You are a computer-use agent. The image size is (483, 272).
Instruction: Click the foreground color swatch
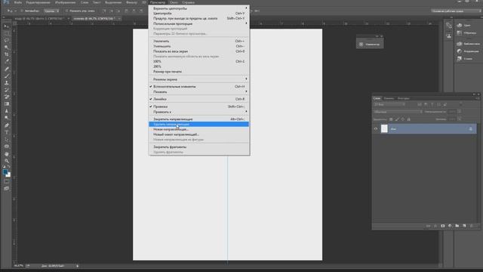5,172
